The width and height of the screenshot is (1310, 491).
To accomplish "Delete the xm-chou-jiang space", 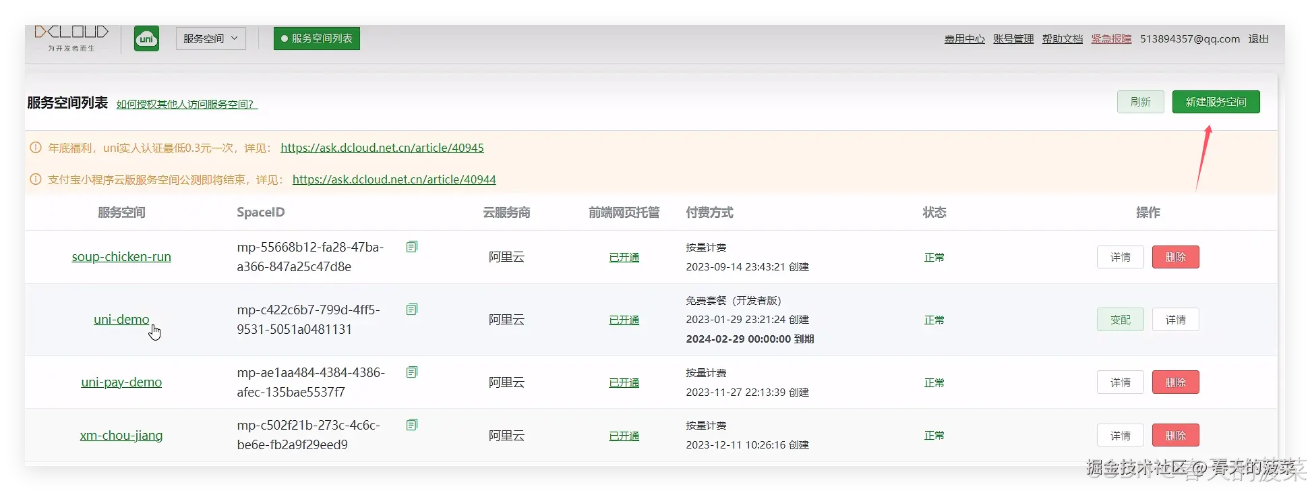I will [1175, 436].
